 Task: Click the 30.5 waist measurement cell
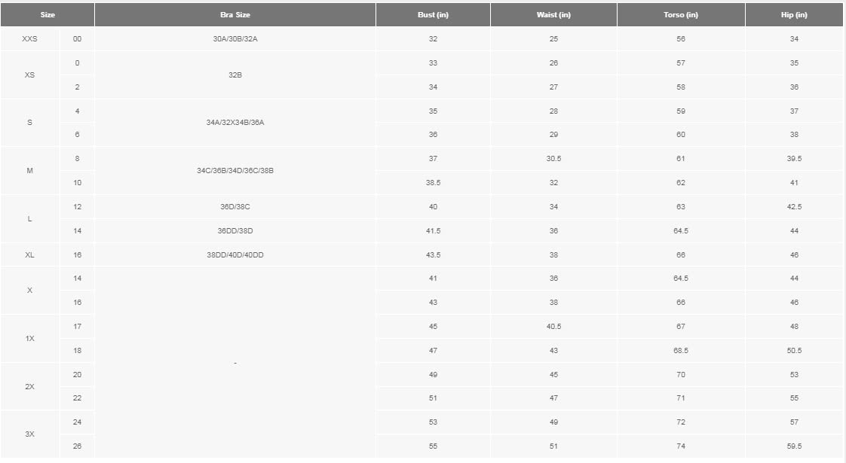[553, 159]
